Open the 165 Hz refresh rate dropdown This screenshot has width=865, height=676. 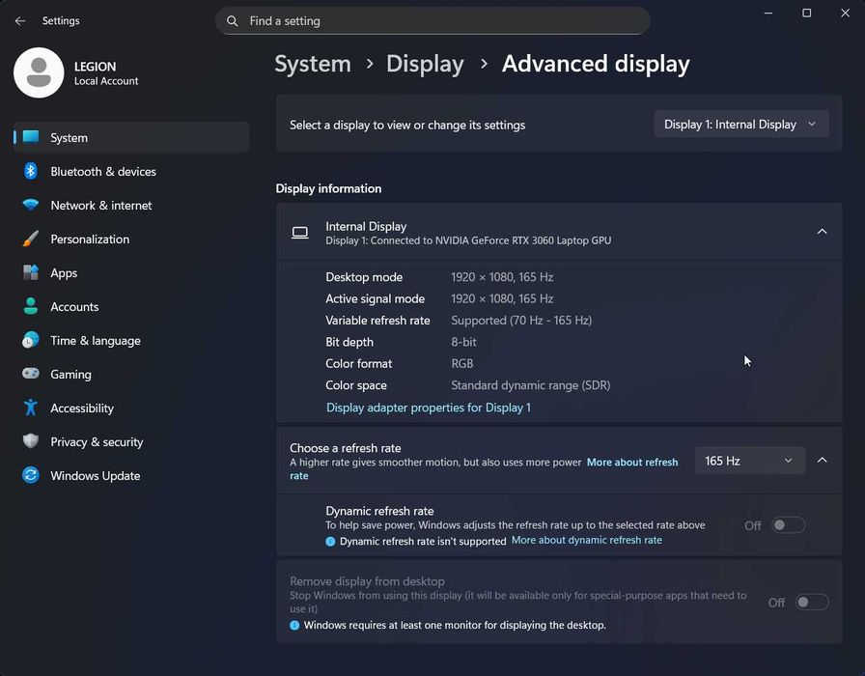coord(750,461)
